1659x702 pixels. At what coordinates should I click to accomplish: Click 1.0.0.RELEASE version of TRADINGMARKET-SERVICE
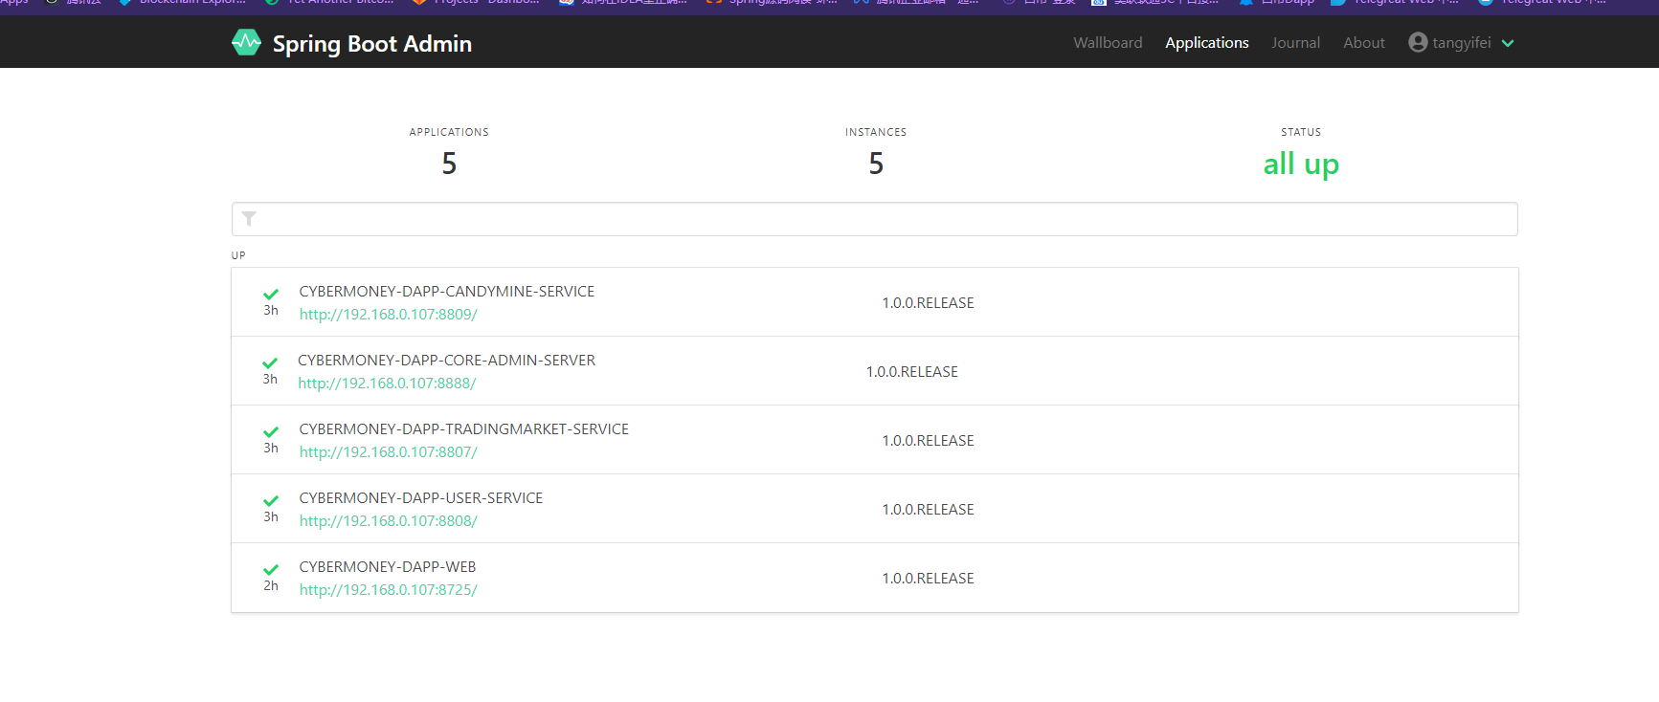tap(928, 441)
